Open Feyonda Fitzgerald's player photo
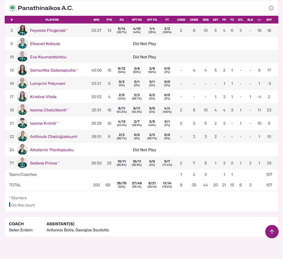 pos(22,30)
